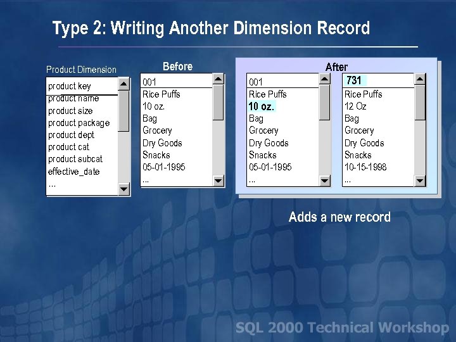Screen dimensions: 456x342
Task: Click scrollbar thumb in After 731 list
Action: [420, 103]
